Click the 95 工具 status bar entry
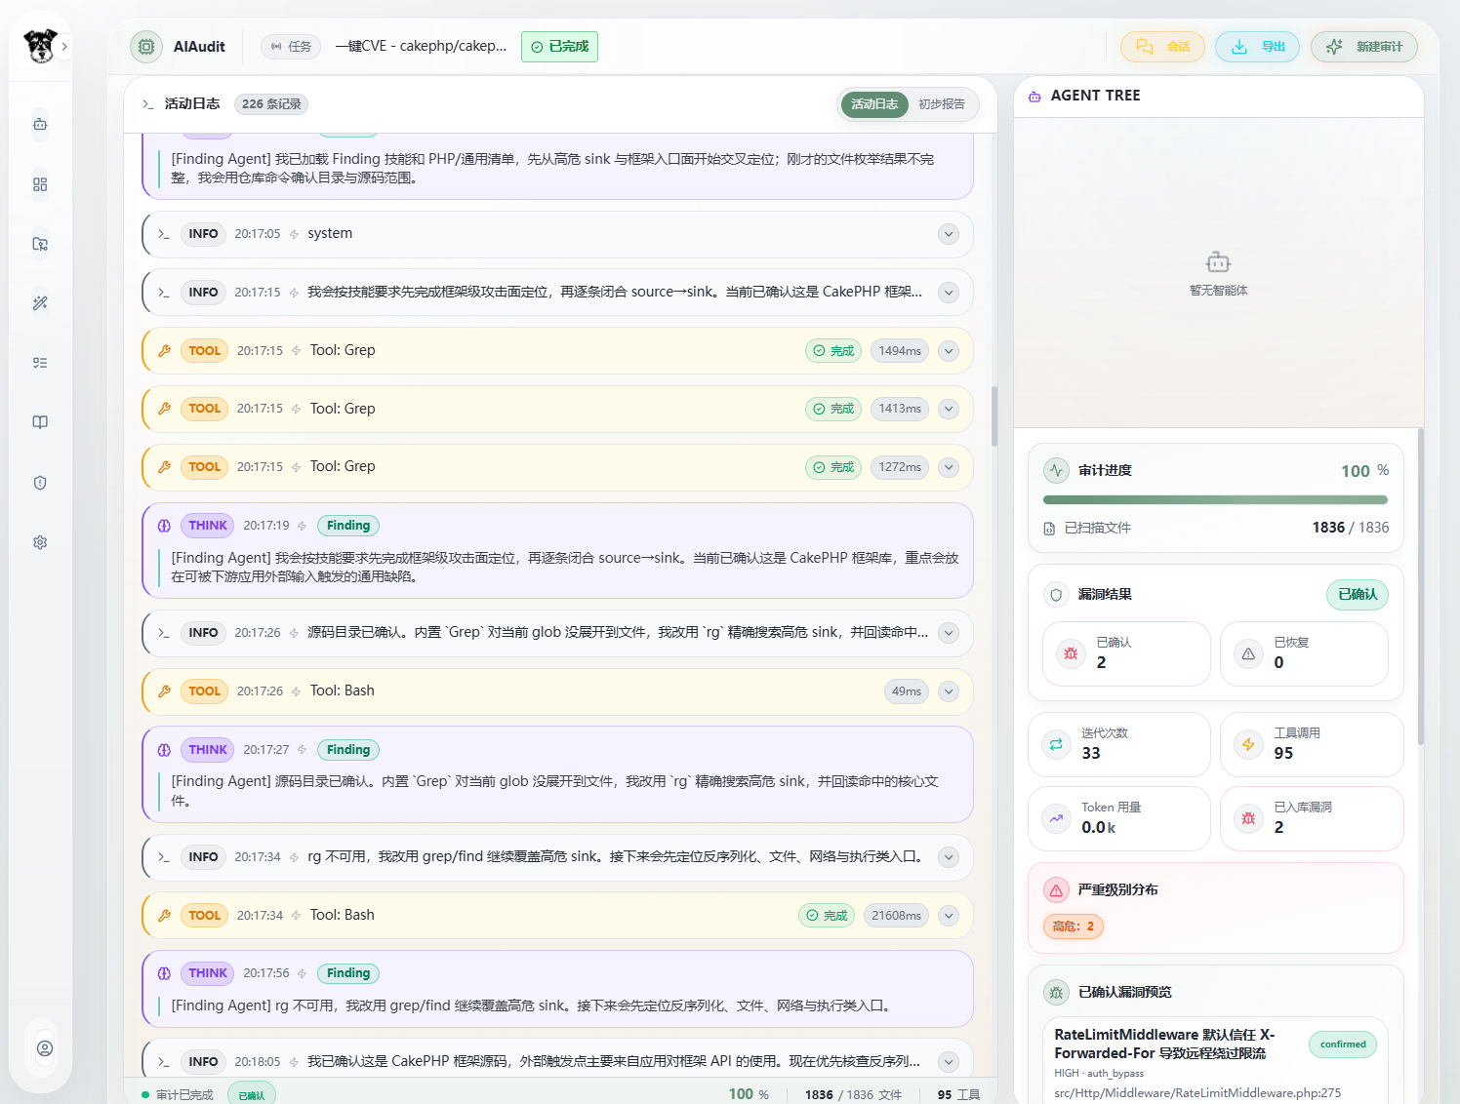 (x=958, y=1095)
